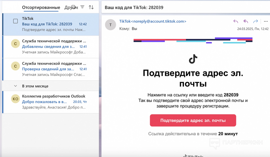Click sender link TikTok noreply@account.tiktok.com
This screenshot has width=270, height=157.
(x=153, y=21)
